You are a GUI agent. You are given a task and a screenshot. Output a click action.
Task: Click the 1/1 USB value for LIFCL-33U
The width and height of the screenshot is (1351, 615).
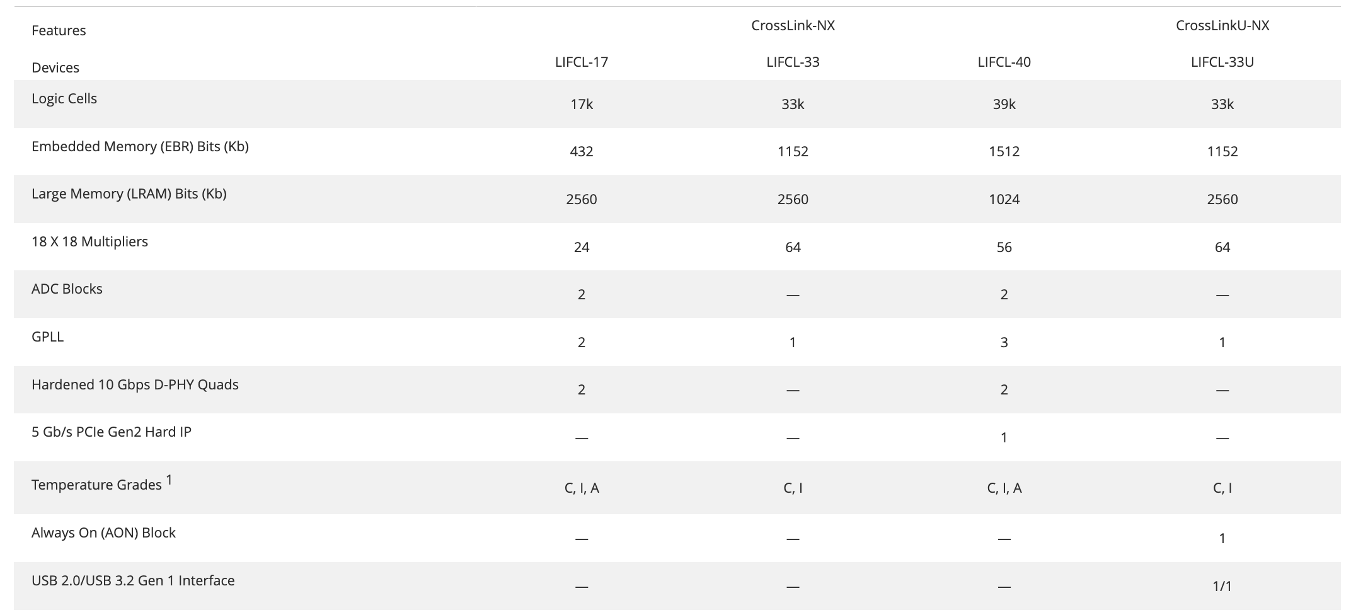click(x=1222, y=586)
